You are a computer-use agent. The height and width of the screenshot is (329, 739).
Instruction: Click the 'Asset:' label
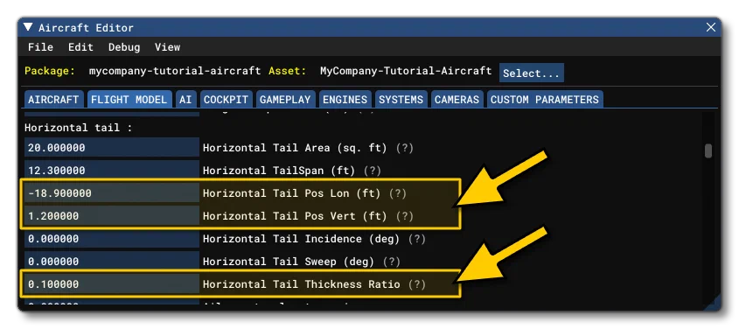288,71
